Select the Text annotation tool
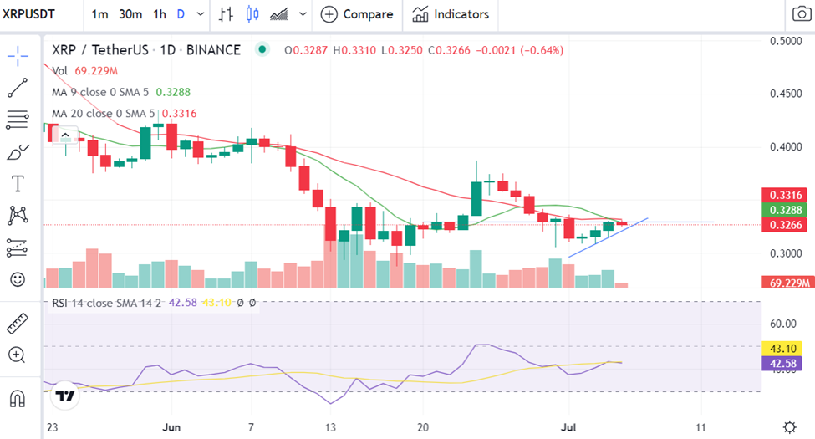Viewport: 815px width, 439px height. click(x=18, y=184)
